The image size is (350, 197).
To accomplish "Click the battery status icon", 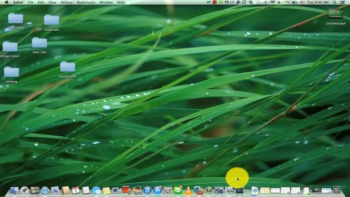I will click(x=295, y=2).
